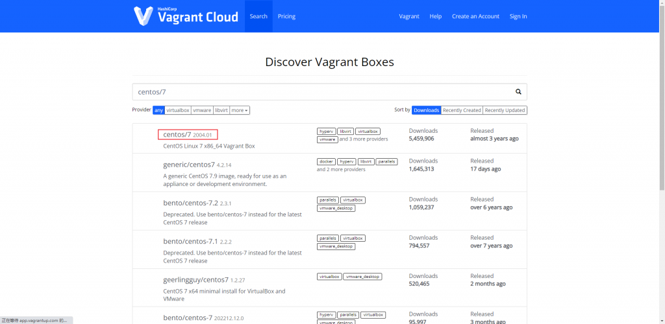The height and width of the screenshot is (324, 665).
Task: Open the Help nav link
Action: (x=436, y=16)
